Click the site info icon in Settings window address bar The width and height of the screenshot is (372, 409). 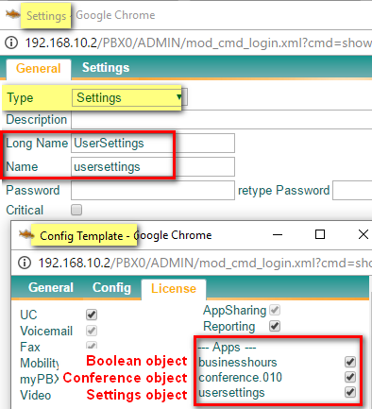11,43
